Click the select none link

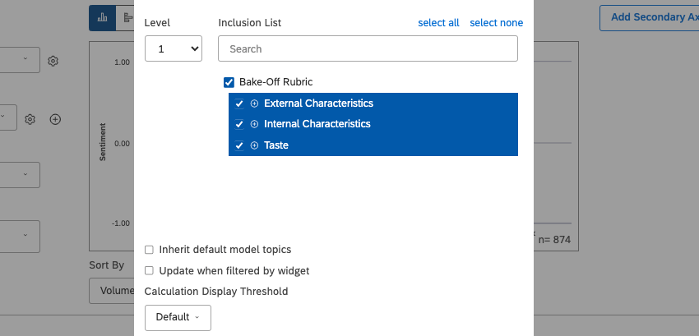(496, 23)
